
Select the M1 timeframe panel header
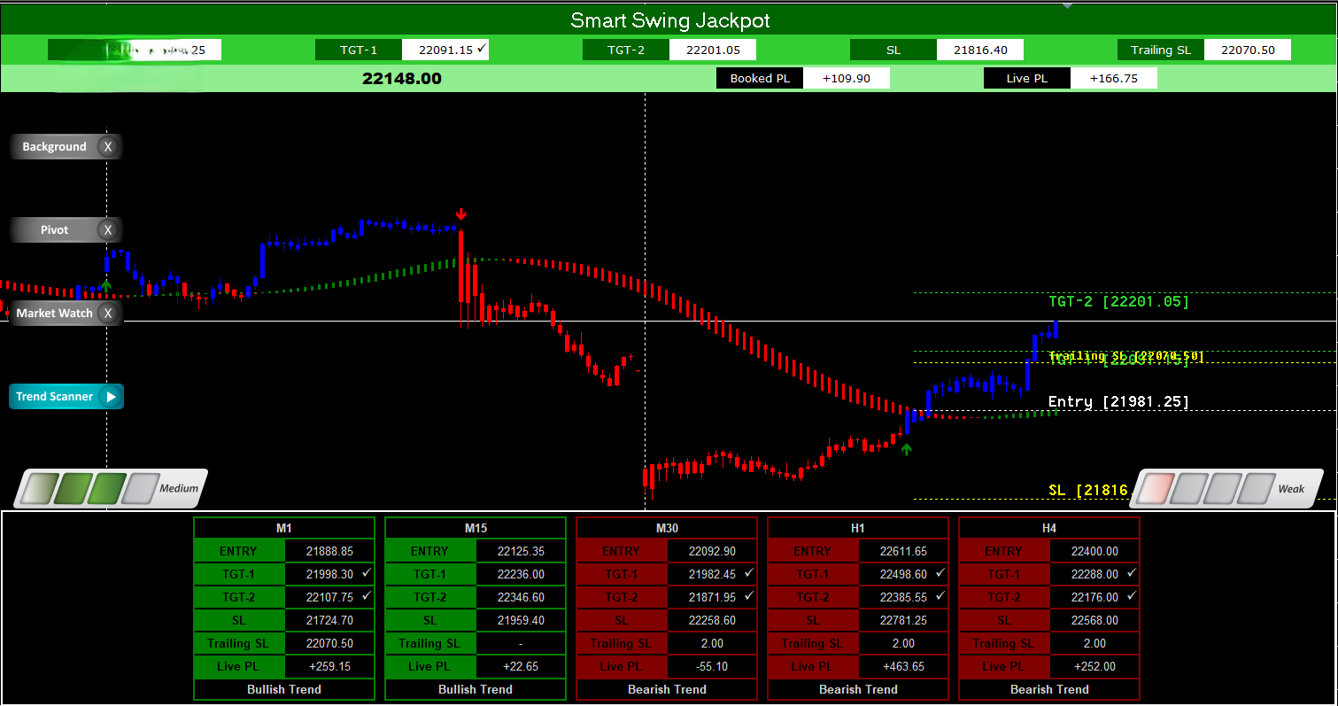click(283, 527)
